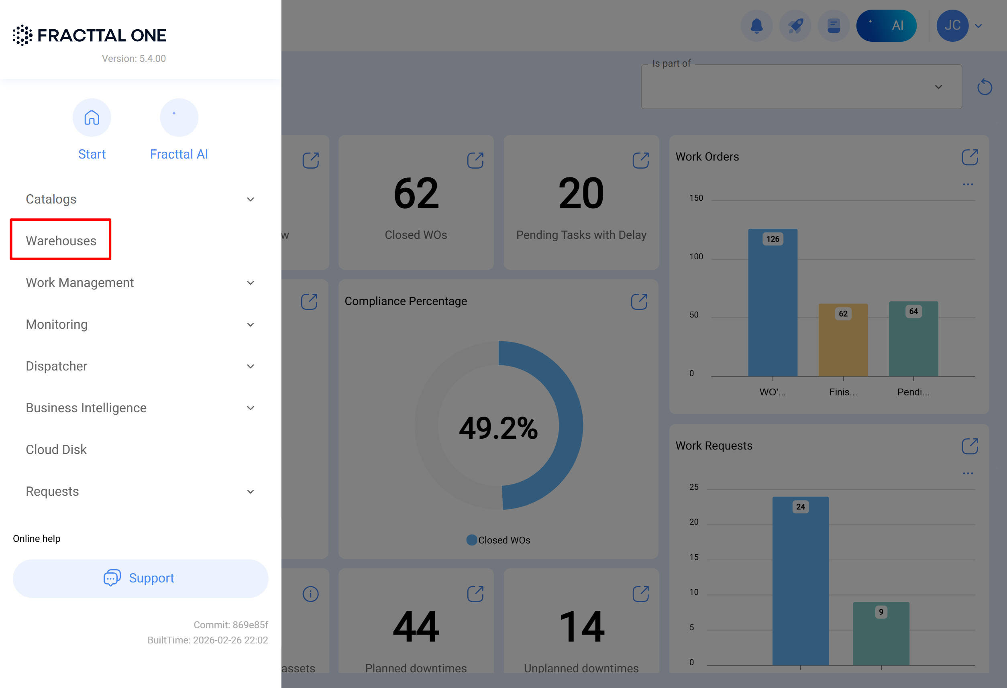Click the blue AI button in header
The image size is (1007, 688).
[886, 26]
